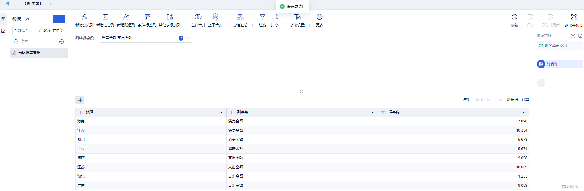Click the value 9,089 cell
This screenshot has height=191, width=584.
point(453,185)
